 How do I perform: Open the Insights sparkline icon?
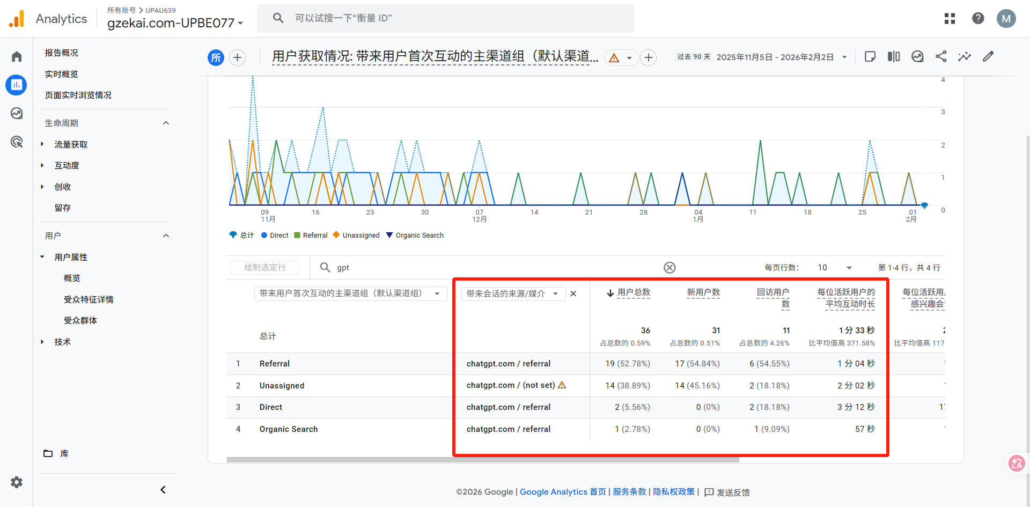965,57
